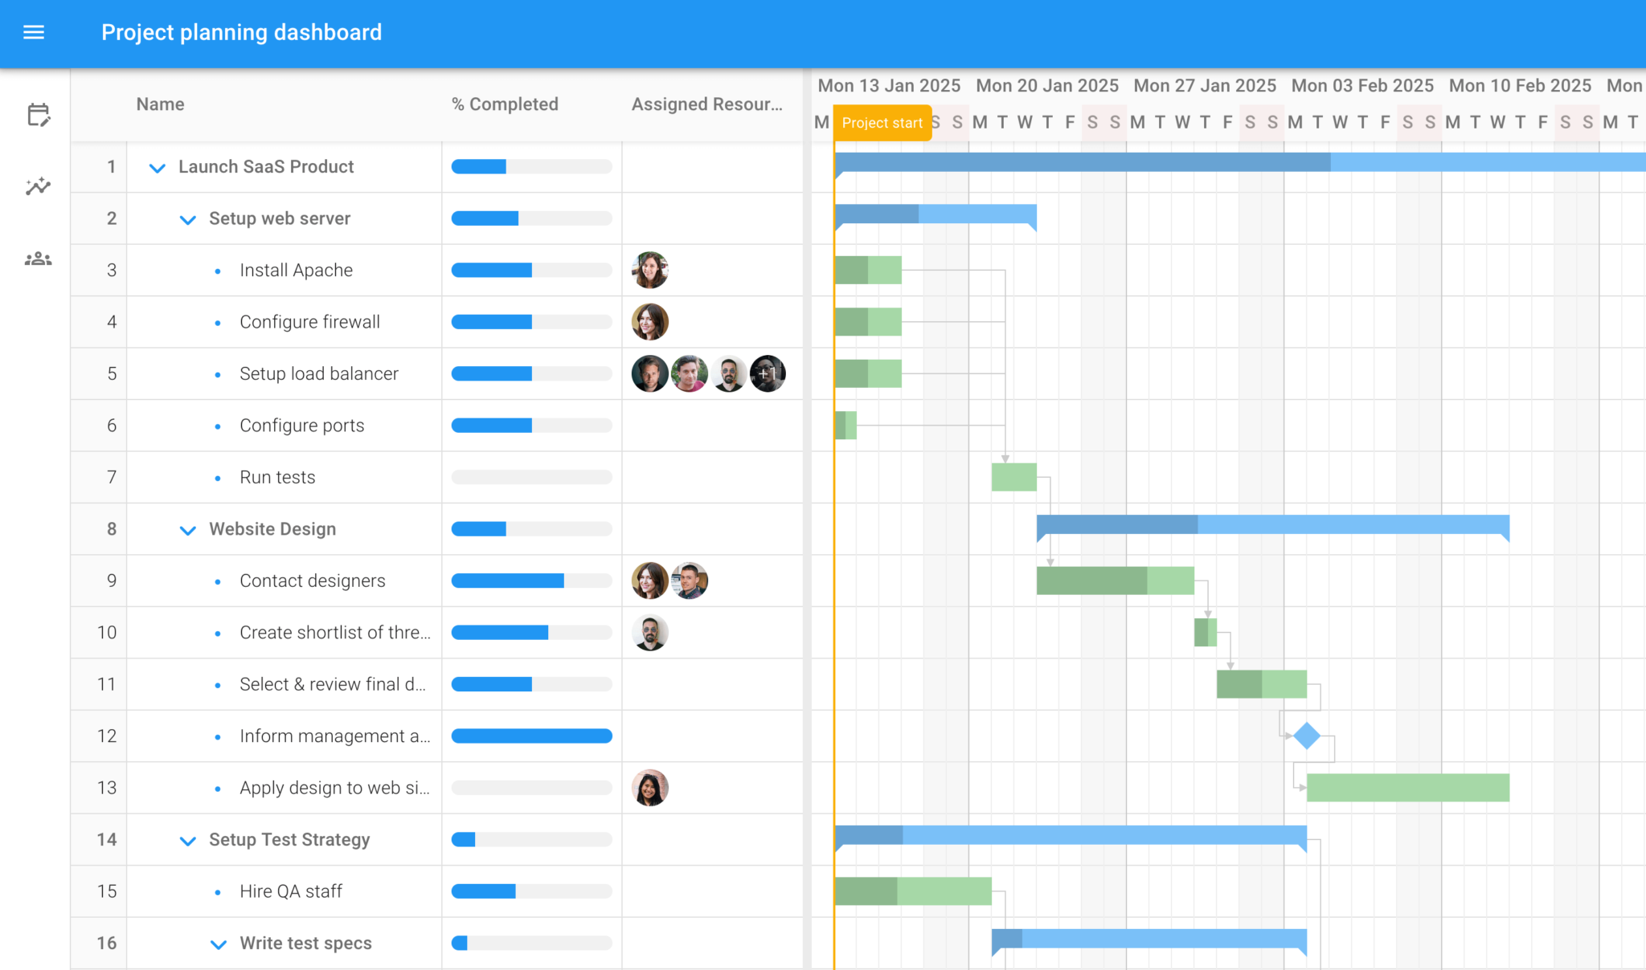Open the analytics chart sidebar icon
1646x970 pixels.
38,186
